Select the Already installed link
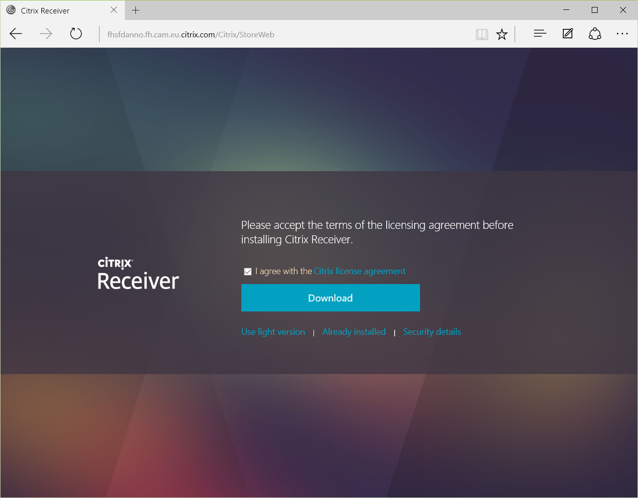This screenshot has width=638, height=498. point(354,332)
